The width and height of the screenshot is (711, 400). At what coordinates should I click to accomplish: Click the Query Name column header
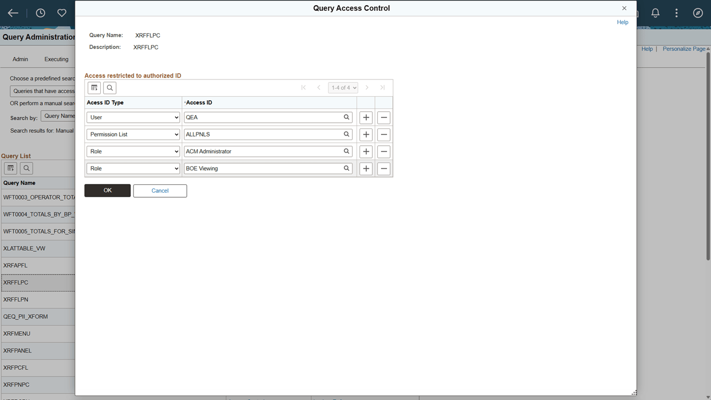[19, 183]
